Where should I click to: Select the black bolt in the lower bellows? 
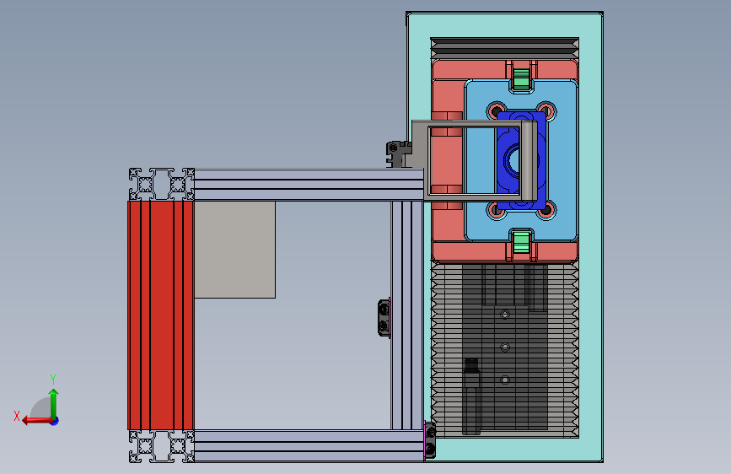click(471, 396)
